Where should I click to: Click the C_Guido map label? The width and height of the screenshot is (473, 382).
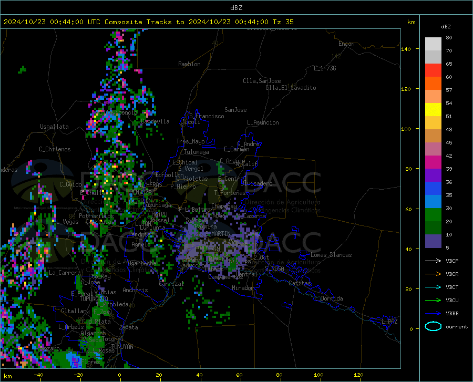(70, 184)
